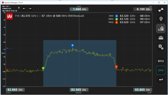The image size is (168, 95).
Task: Edit the SPAN 1.000 GHz field
Action: click(79, 9)
